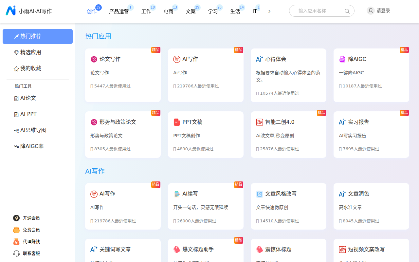The image size is (419, 262).
Task: Click the PPT文稿 red file icon
Action: click(177, 122)
